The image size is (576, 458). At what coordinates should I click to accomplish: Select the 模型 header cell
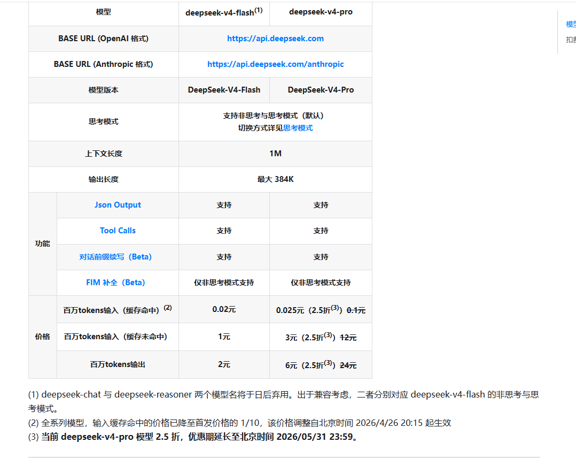click(x=104, y=12)
